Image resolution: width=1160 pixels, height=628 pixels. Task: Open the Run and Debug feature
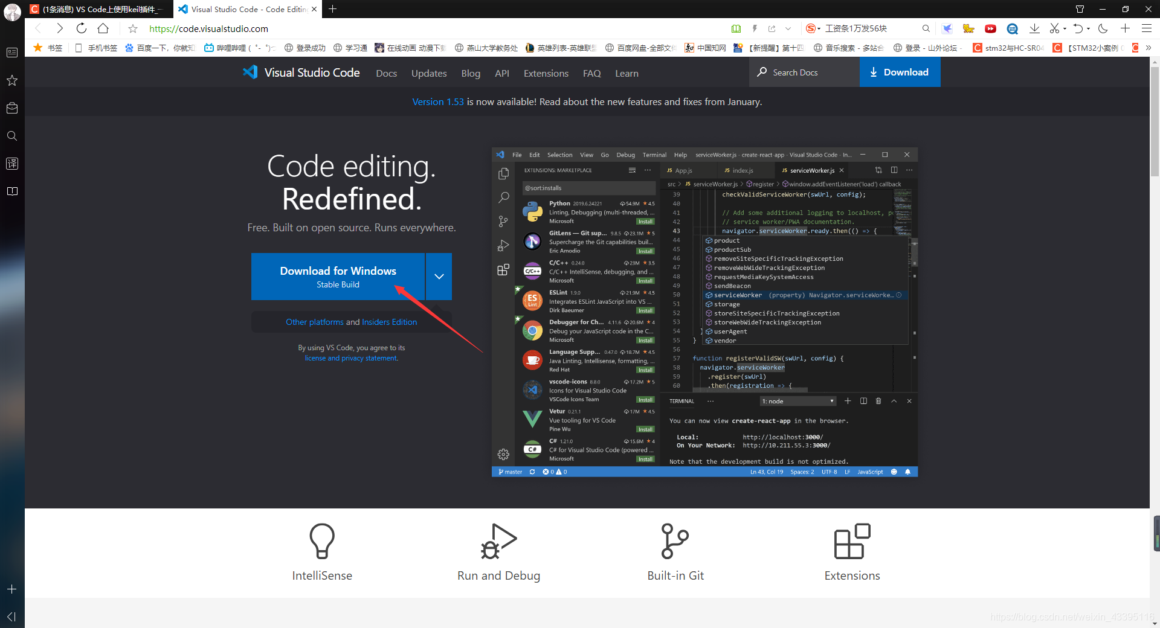(498, 552)
